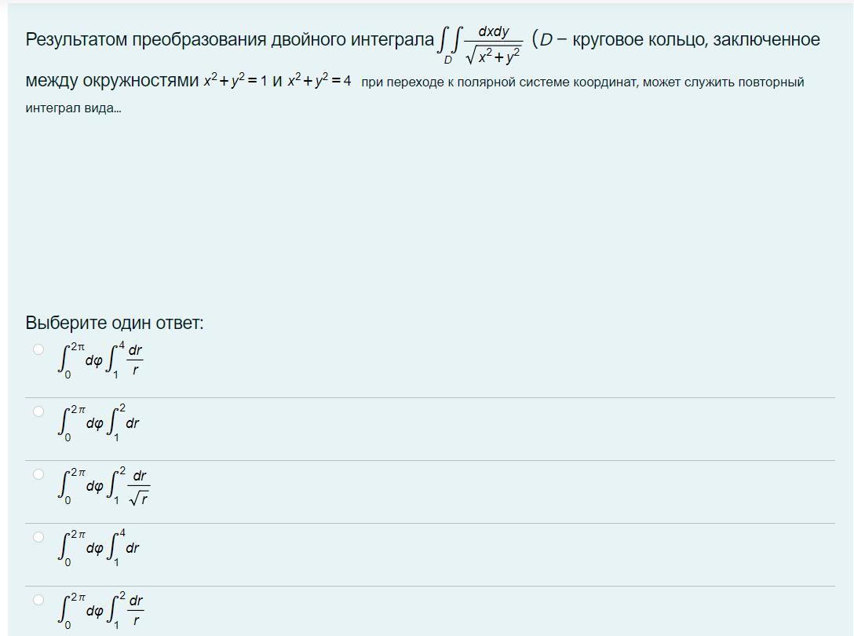The image size is (854, 636).
Task: Click the words 'круговое кольцо'
Action: pyautogui.click(x=638, y=40)
